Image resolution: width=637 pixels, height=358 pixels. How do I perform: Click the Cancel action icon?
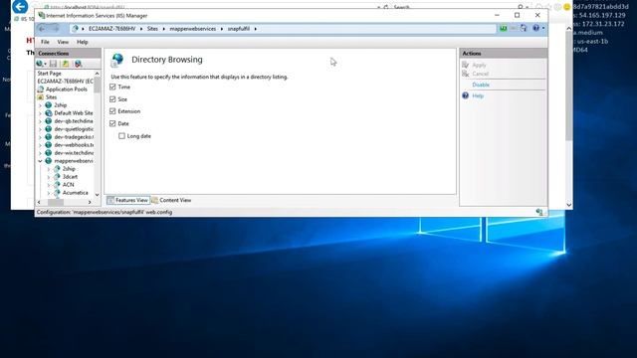pyautogui.click(x=466, y=74)
